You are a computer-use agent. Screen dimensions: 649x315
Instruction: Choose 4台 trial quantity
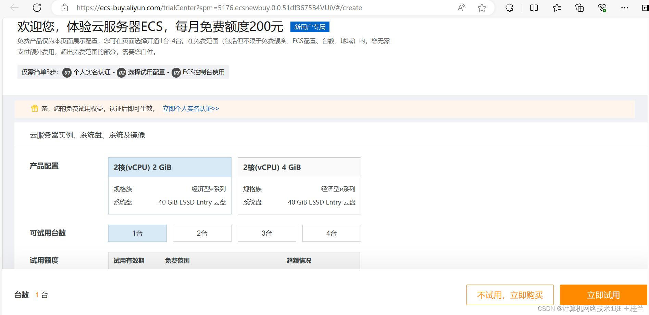[x=332, y=233]
